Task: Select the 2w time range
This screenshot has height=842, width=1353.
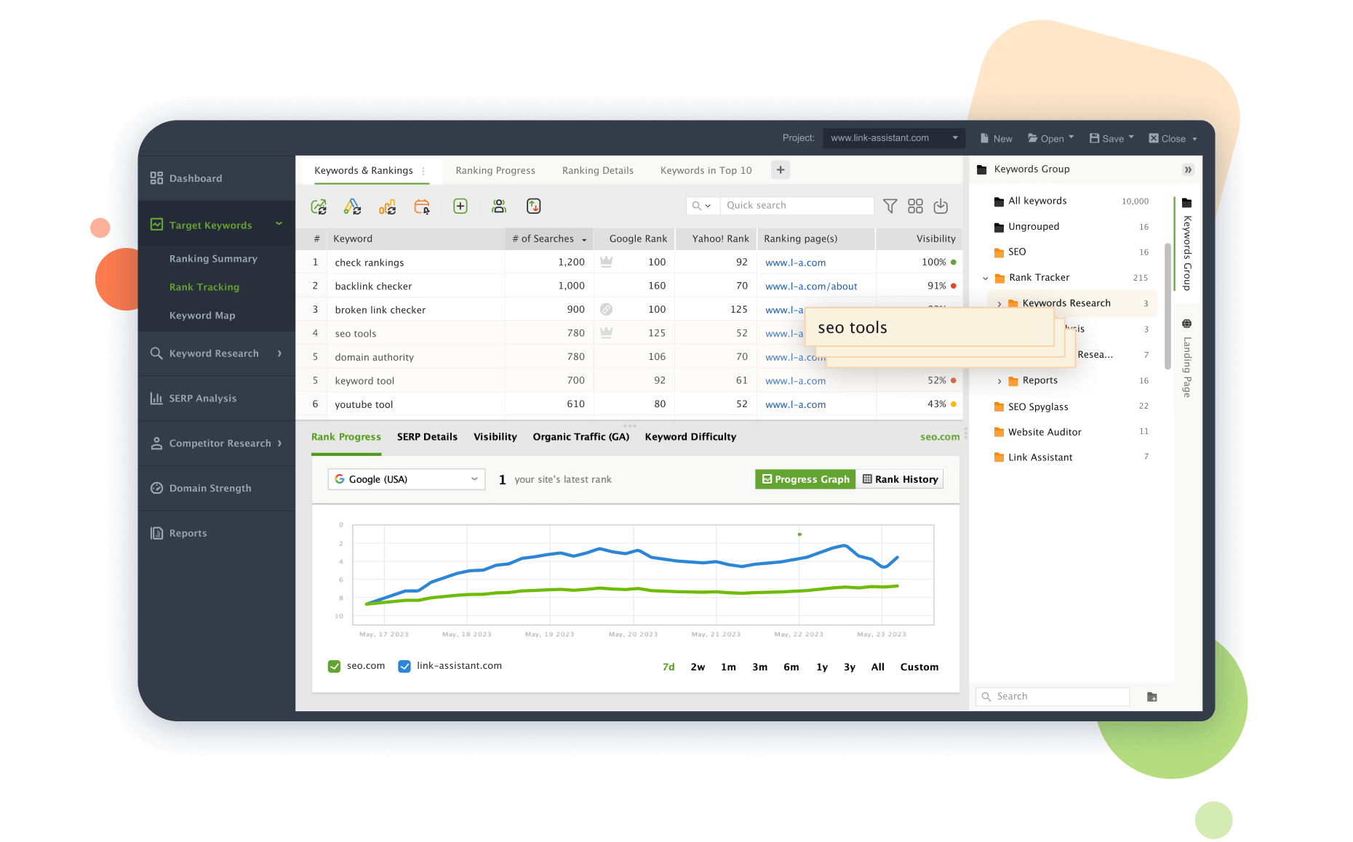Action: click(x=698, y=667)
